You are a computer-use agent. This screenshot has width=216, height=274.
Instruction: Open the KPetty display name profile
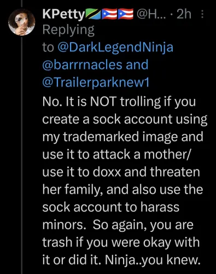point(63,15)
